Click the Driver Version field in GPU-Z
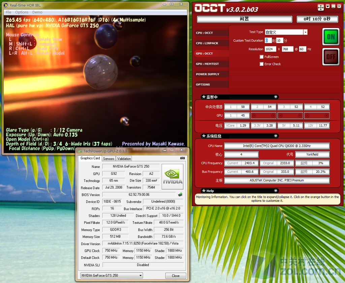The image size is (345, 283). pyautogui.click(x=143, y=244)
